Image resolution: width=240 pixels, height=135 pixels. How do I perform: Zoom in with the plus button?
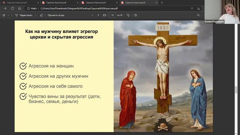[98, 15]
